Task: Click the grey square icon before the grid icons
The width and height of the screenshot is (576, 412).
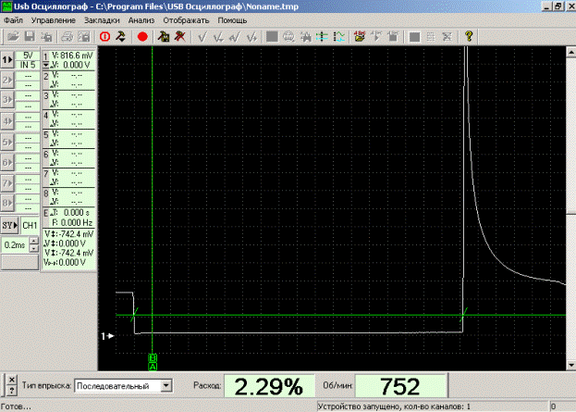Action: tap(414, 36)
